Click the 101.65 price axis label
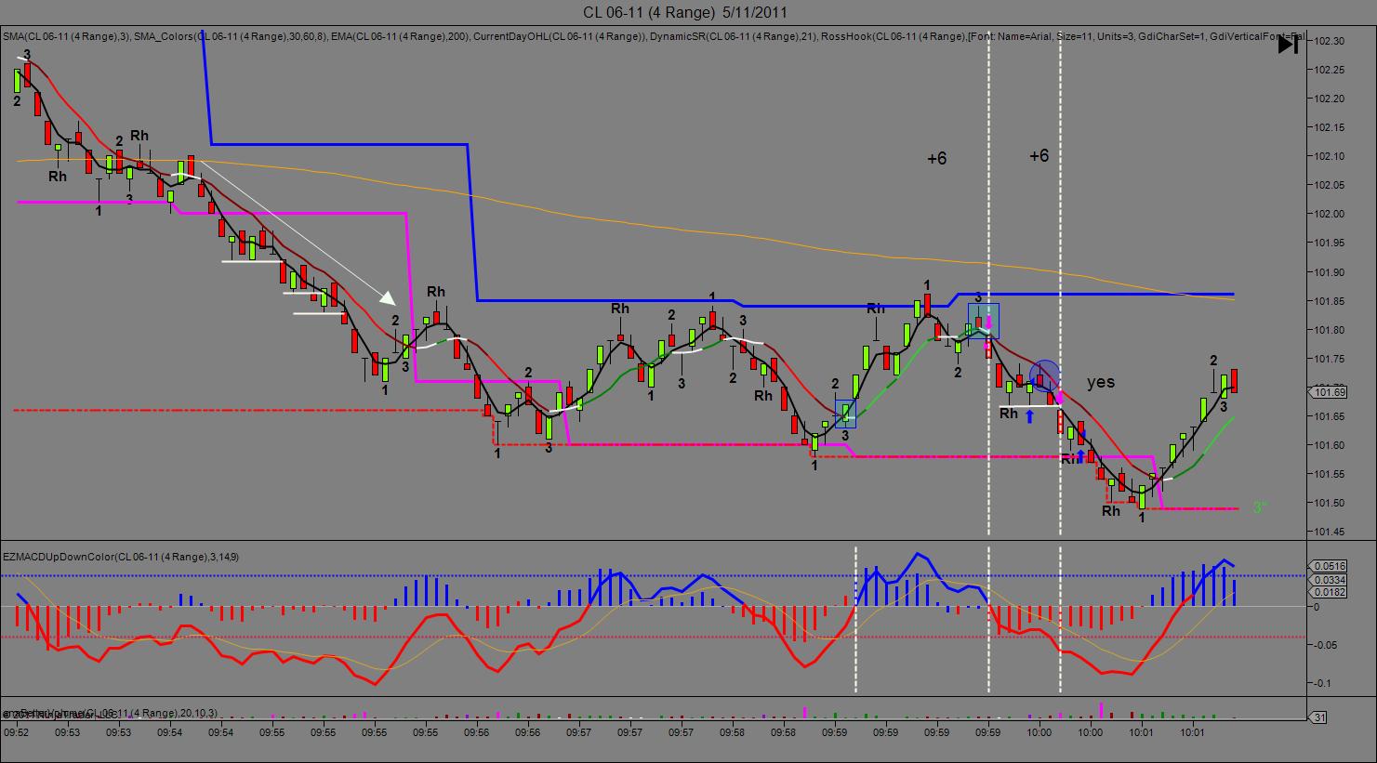Screen dimensions: 1377x763 tap(1331, 416)
